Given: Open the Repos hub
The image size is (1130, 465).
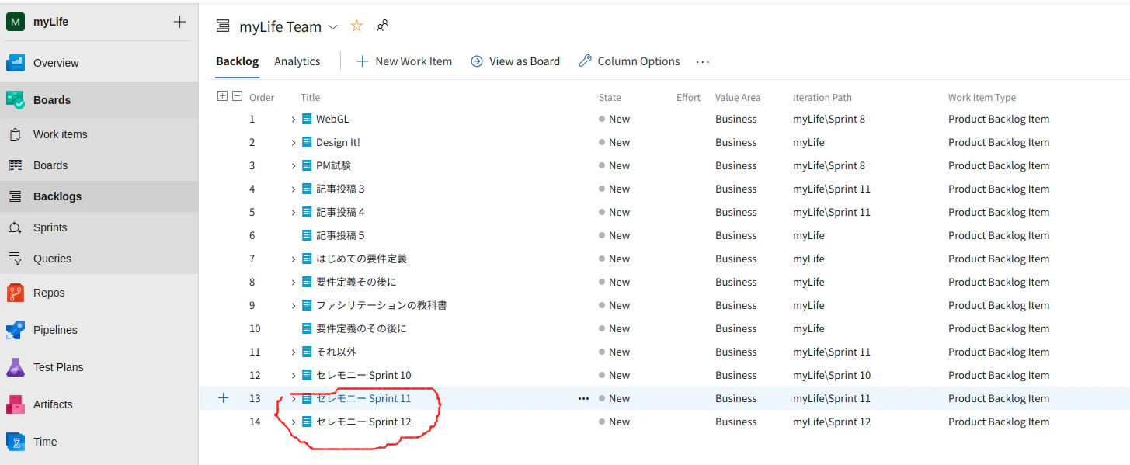Looking at the screenshot, I should [49, 293].
